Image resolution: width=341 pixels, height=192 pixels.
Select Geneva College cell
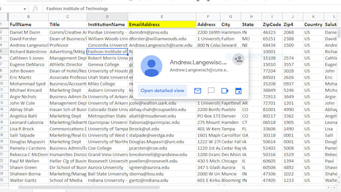click(107, 64)
